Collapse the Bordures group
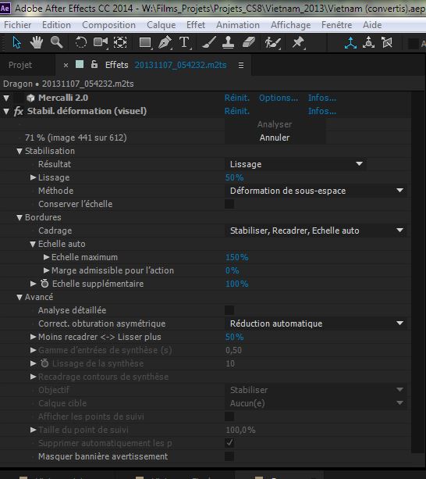The width and height of the screenshot is (426, 479). coord(20,217)
